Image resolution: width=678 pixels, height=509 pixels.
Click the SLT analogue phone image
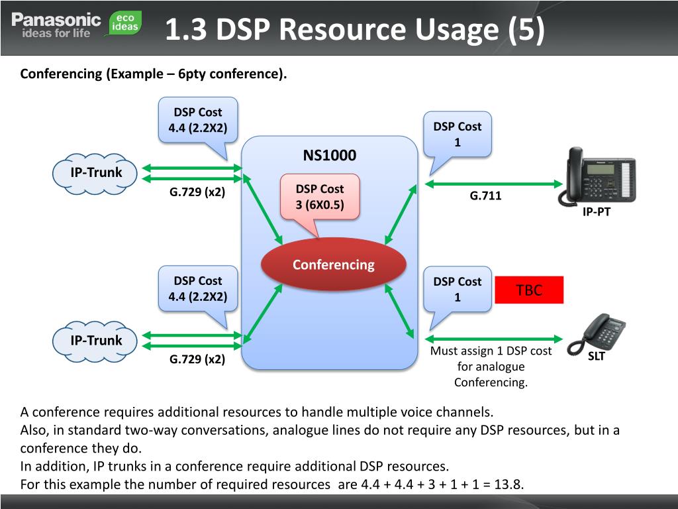coord(597,334)
